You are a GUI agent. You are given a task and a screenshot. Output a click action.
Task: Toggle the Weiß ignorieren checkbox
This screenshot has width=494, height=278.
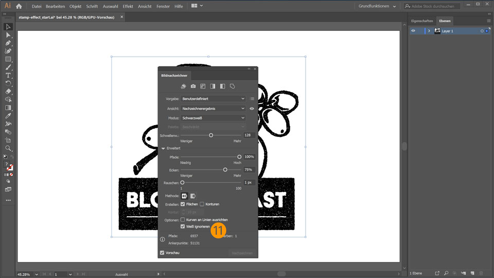click(183, 227)
